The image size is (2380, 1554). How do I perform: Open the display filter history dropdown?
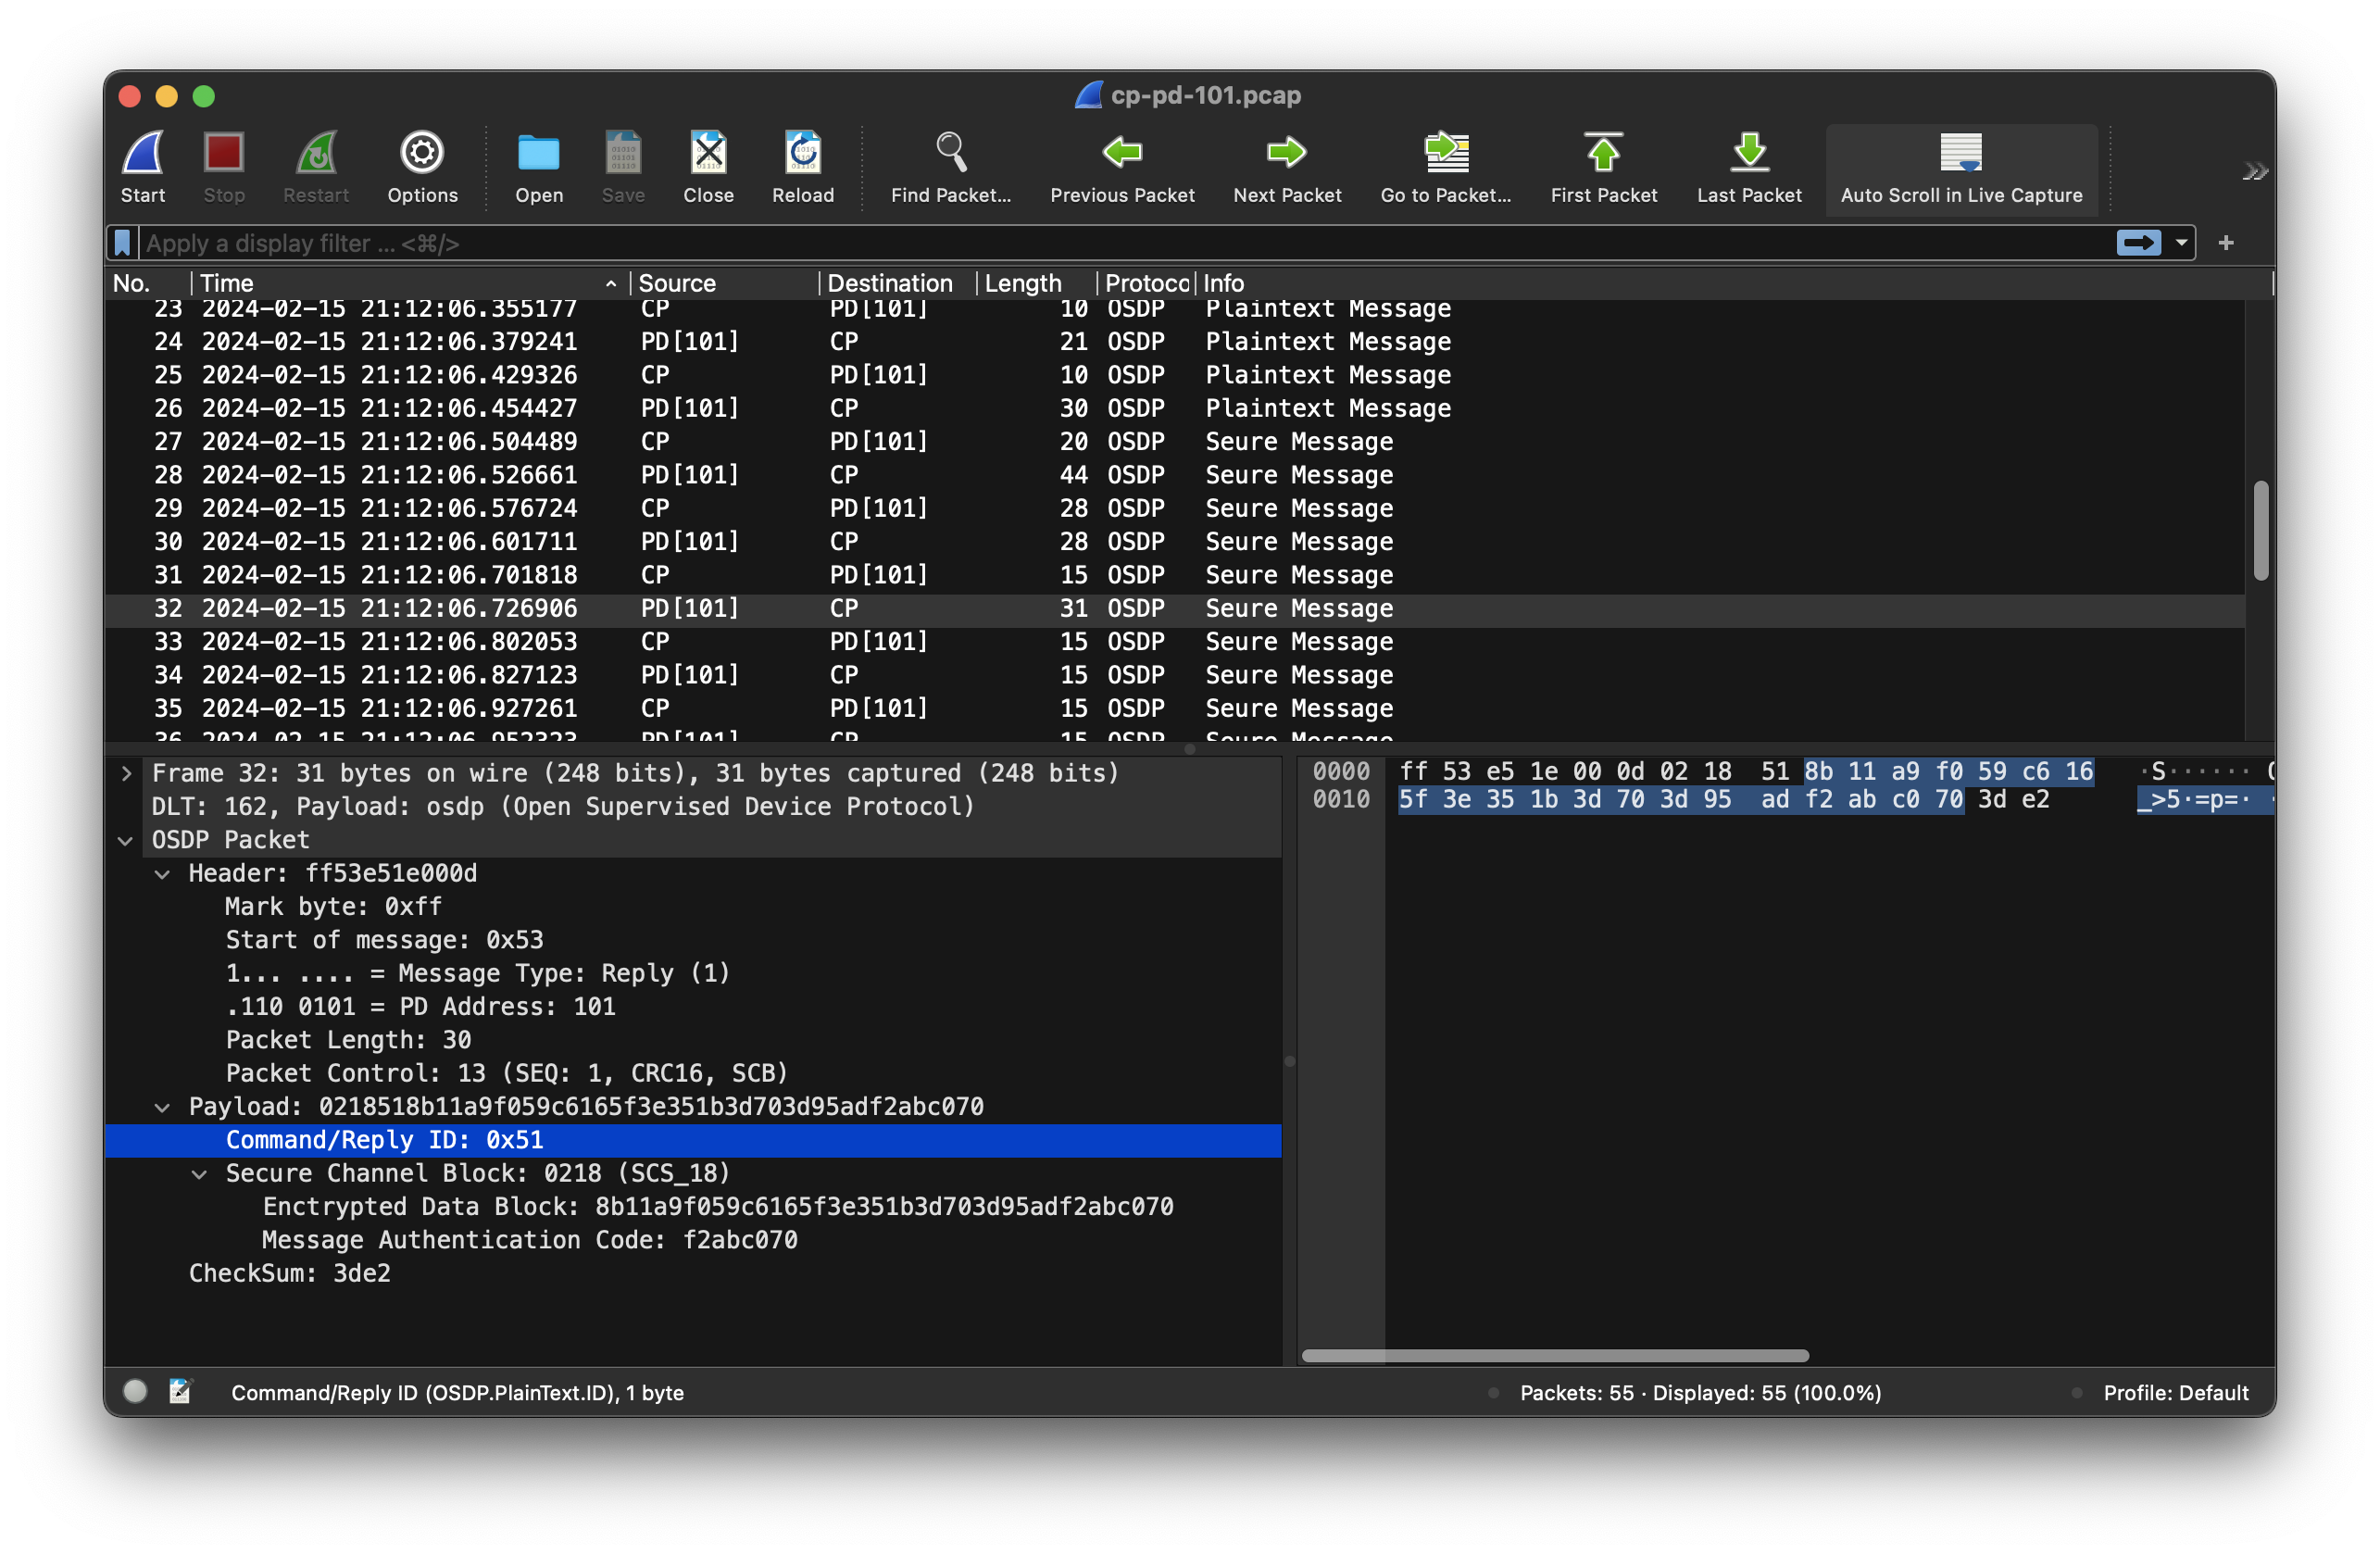pyautogui.click(x=2181, y=243)
